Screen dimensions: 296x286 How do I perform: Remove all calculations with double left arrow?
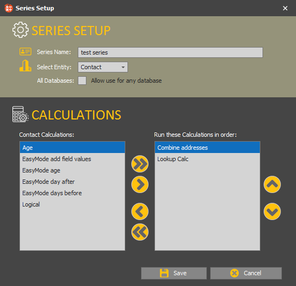point(140,232)
